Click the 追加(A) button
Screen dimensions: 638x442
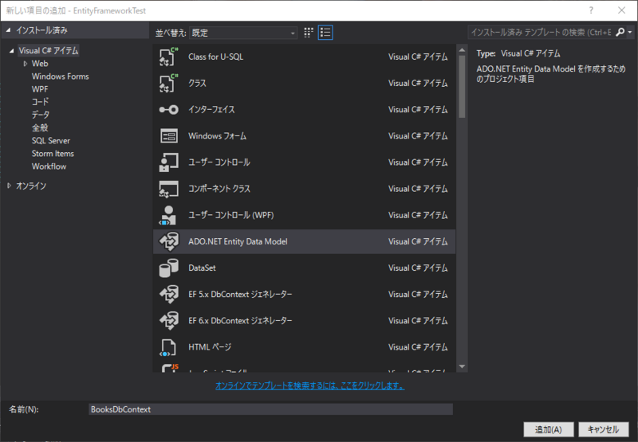pos(549,429)
